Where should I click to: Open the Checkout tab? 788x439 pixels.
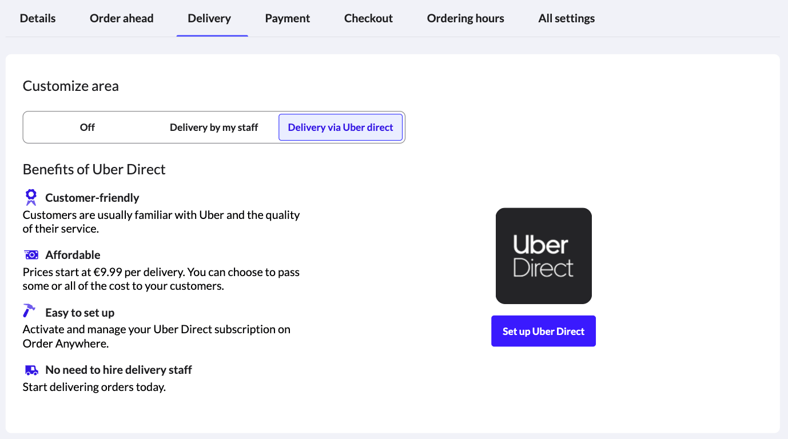point(368,18)
